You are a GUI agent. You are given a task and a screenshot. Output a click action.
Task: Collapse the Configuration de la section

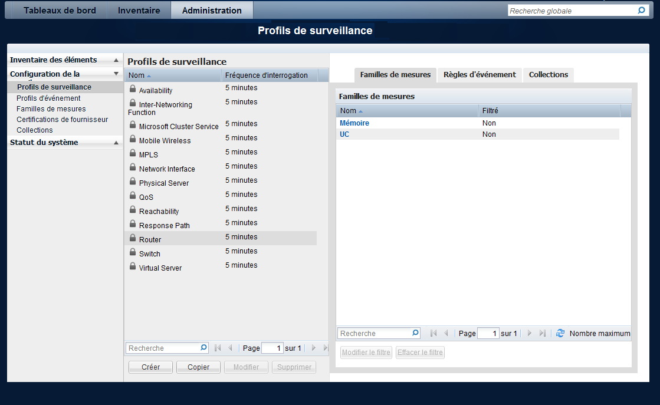click(x=116, y=74)
